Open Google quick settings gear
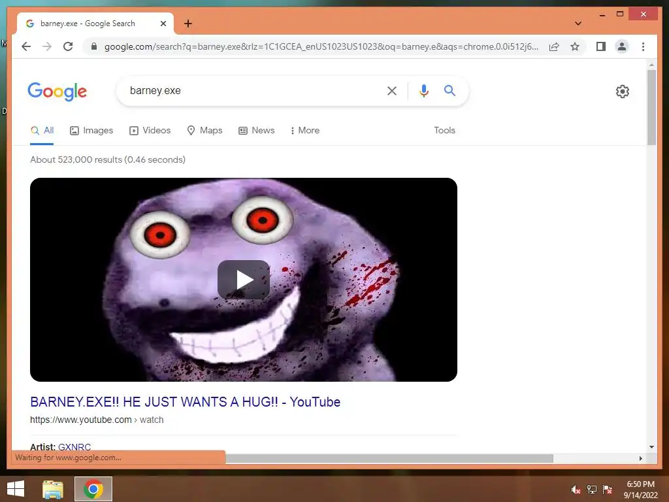The image size is (669, 502). click(623, 92)
